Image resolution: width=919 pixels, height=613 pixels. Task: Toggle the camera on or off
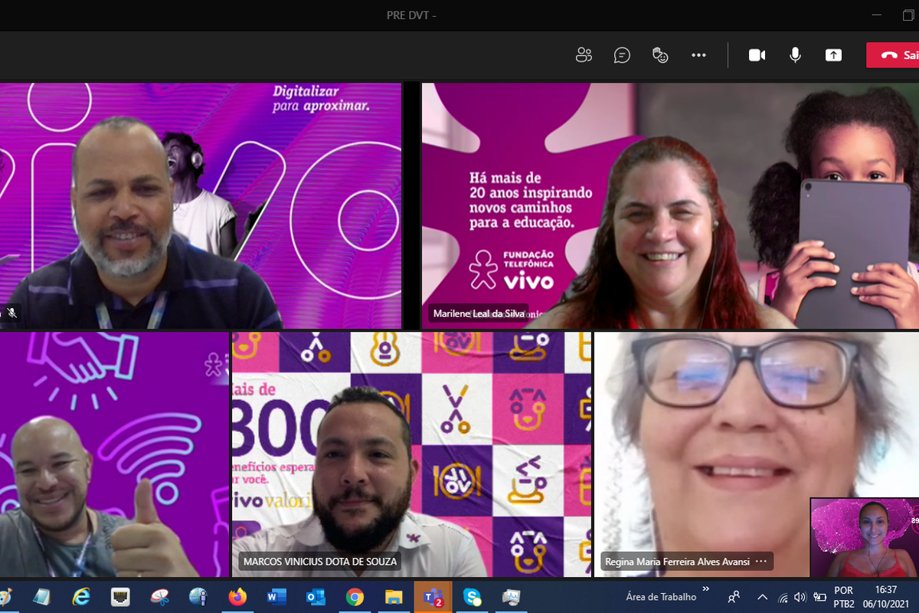(x=757, y=55)
